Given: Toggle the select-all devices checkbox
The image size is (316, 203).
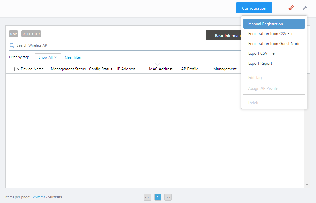Looking at the screenshot, I should [x=13, y=69].
